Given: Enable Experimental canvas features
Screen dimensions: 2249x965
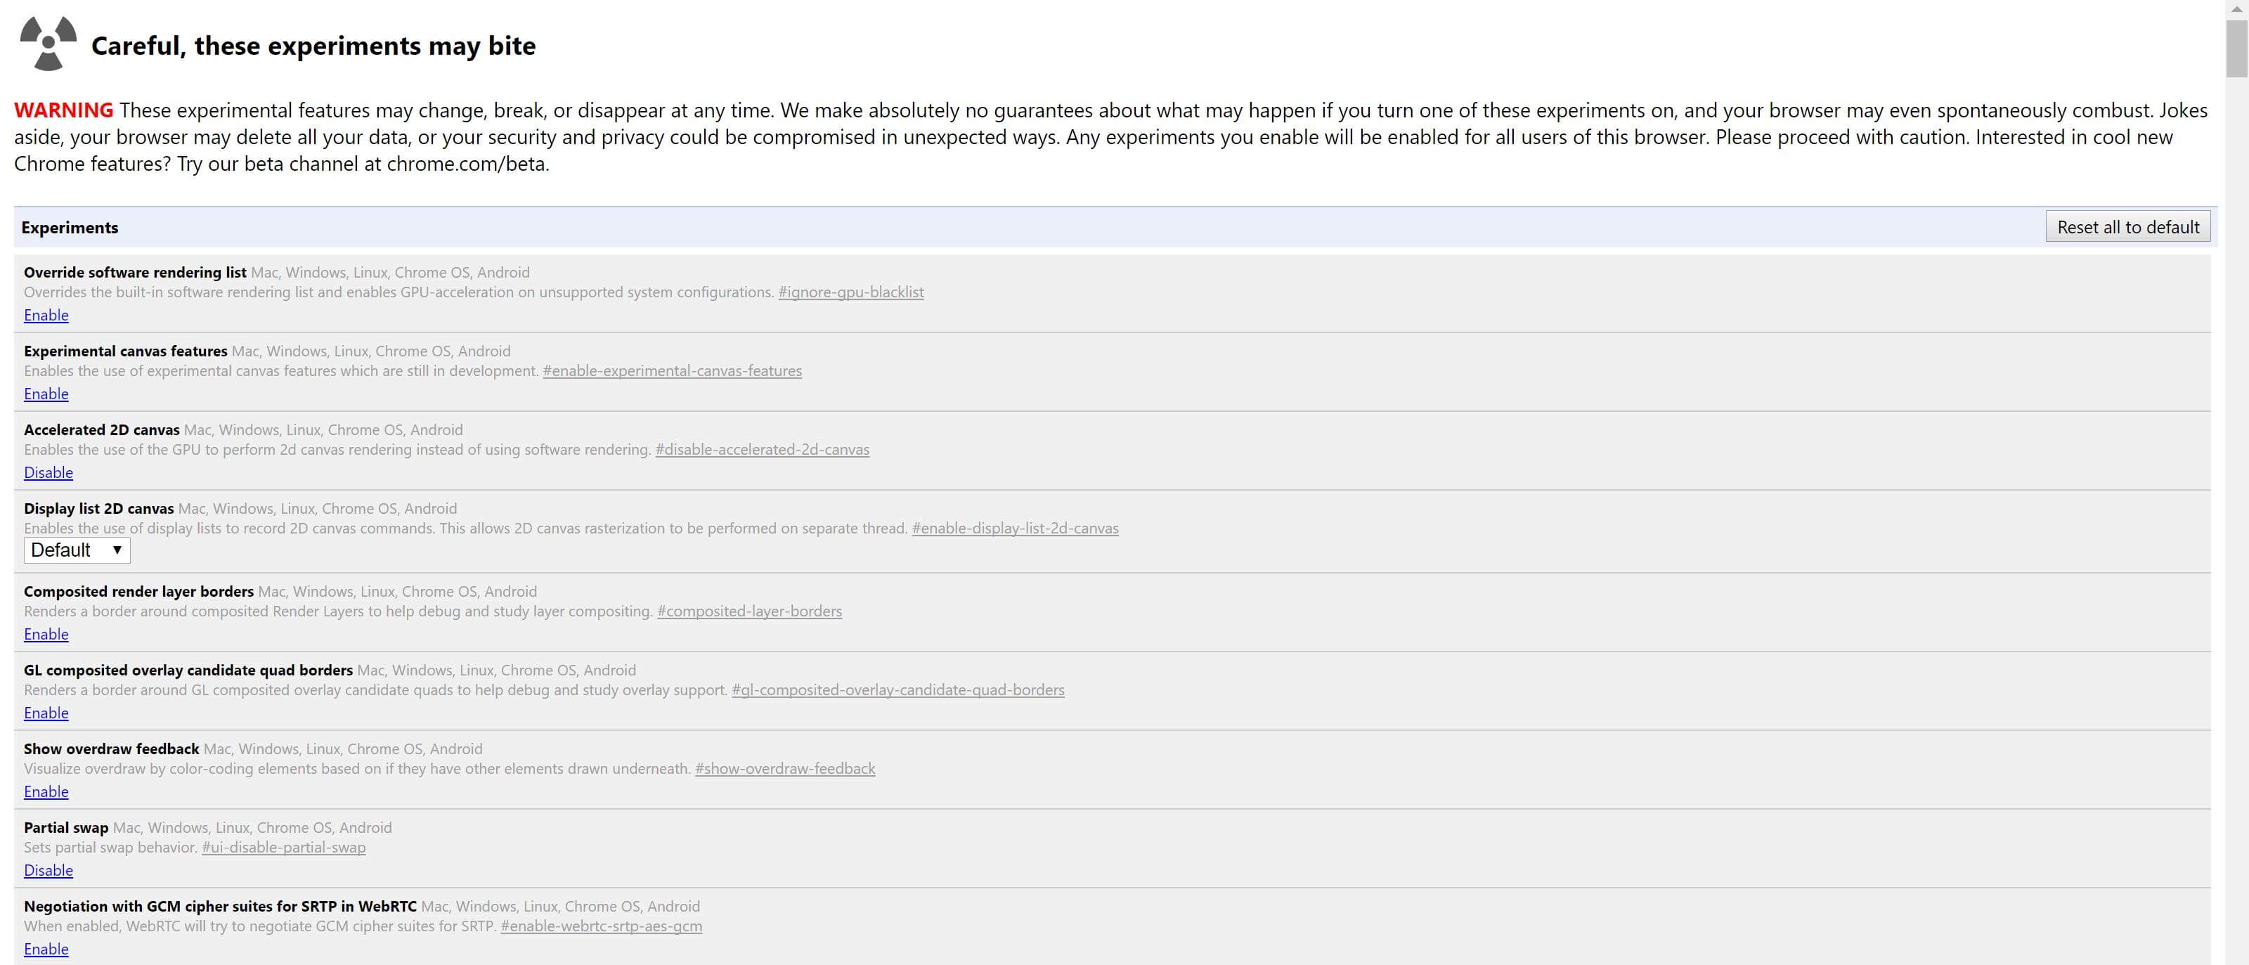Looking at the screenshot, I should click(46, 394).
